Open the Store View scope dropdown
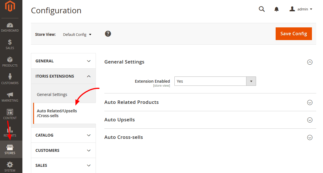 (x=77, y=34)
